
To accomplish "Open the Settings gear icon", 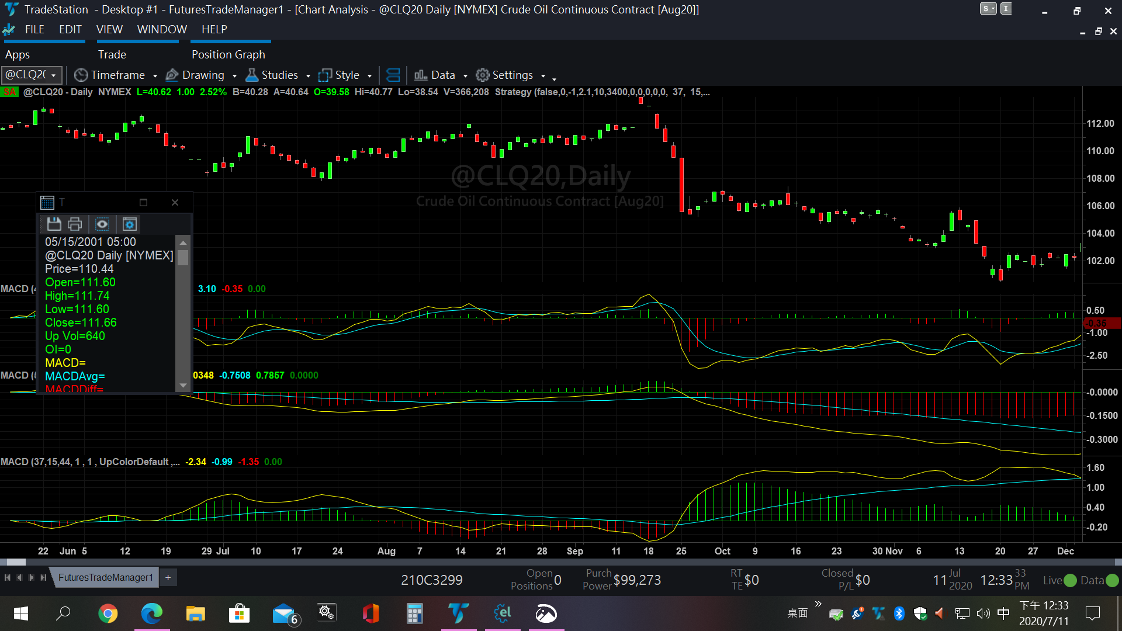I will coord(482,75).
